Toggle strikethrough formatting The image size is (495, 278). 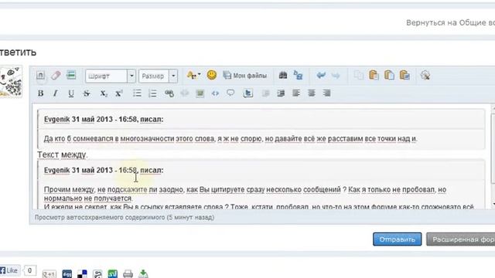[87, 93]
